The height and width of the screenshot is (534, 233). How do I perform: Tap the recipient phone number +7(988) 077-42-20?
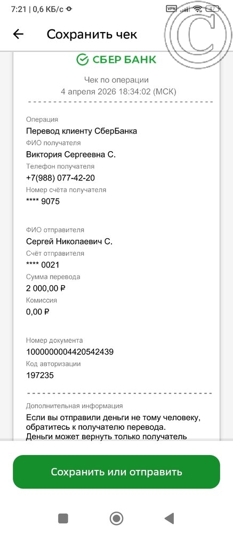[61, 178]
